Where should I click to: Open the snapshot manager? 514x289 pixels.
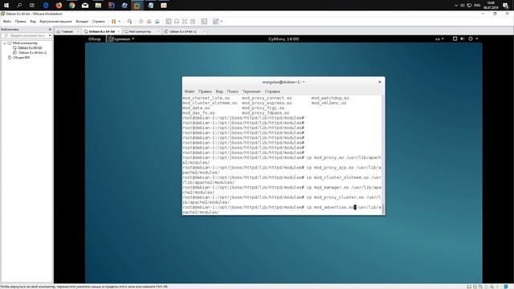point(157,22)
